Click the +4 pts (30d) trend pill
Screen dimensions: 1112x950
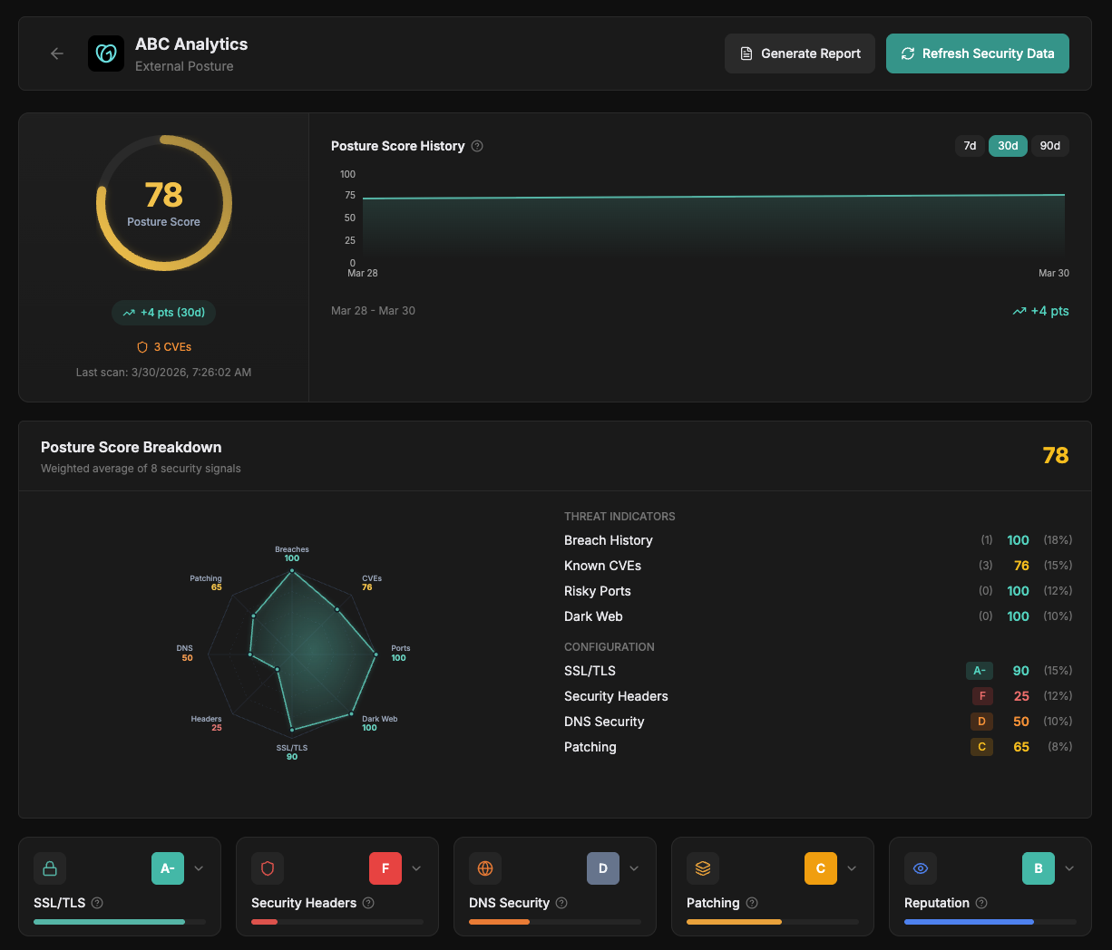(x=164, y=313)
